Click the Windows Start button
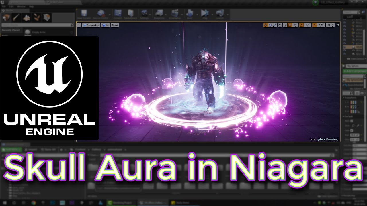The image size is (367, 206). pos(5,203)
